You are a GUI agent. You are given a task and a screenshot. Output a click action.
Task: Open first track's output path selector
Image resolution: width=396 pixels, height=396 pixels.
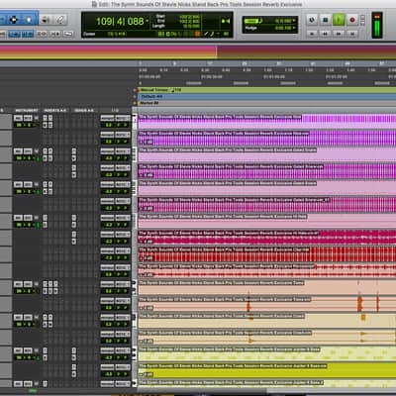pos(123,118)
